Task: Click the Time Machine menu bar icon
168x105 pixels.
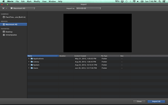Action: [x=127, y=1]
